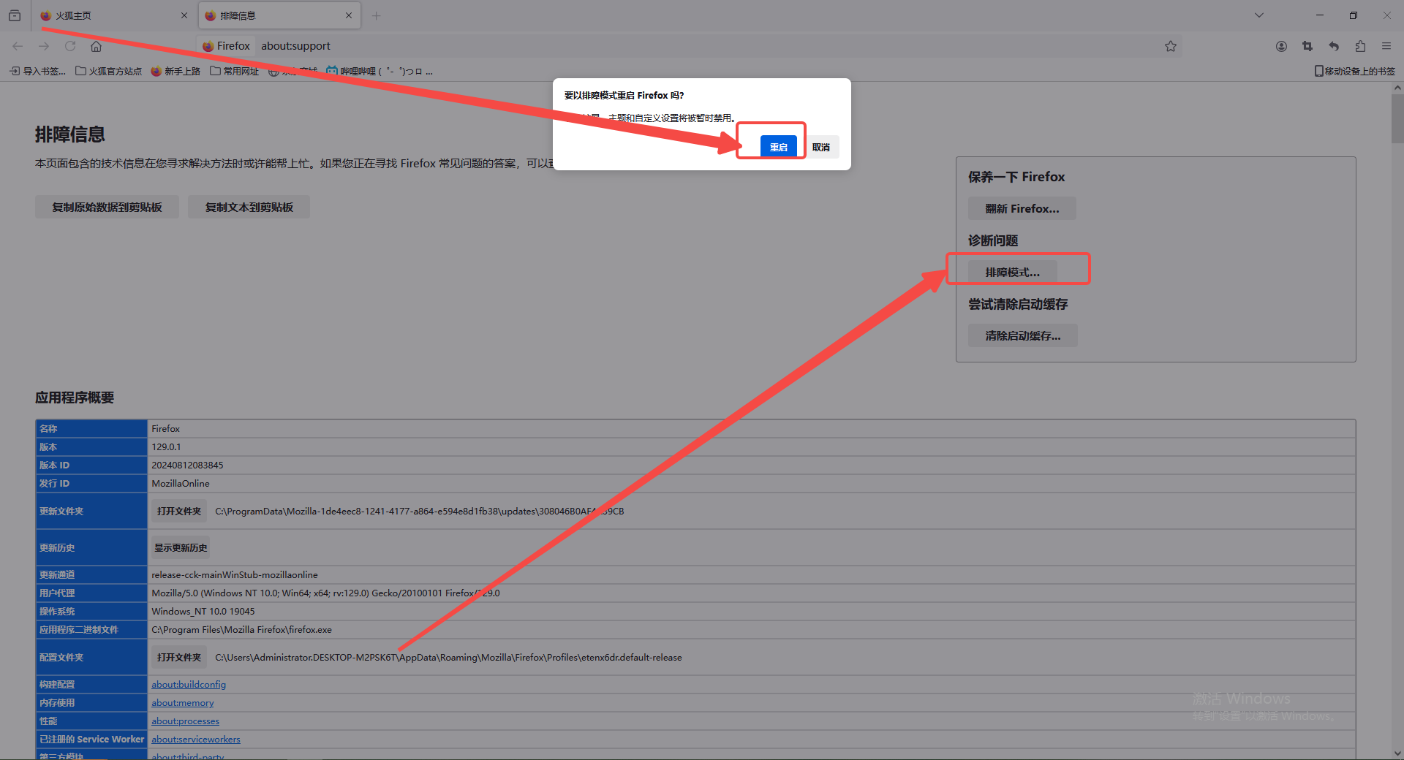Click the 清除启动缓存… button

click(x=1022, y=335)
